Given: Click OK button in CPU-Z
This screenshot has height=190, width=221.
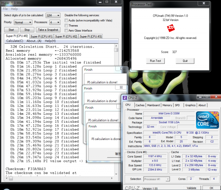Looking at the screenshot, I should point(211,188).
